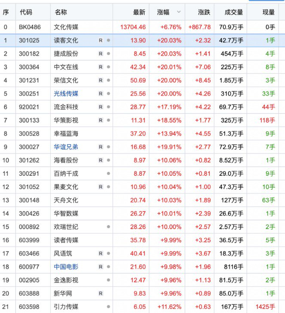The width and height of the screenshot is (285, 313).
Task: Click the gray dot beside 华谊兄弟
Action: click(x=108, y=147)
